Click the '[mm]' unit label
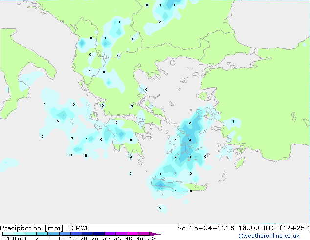This screenshot has height=240, width=310. [x=54, y=228]
